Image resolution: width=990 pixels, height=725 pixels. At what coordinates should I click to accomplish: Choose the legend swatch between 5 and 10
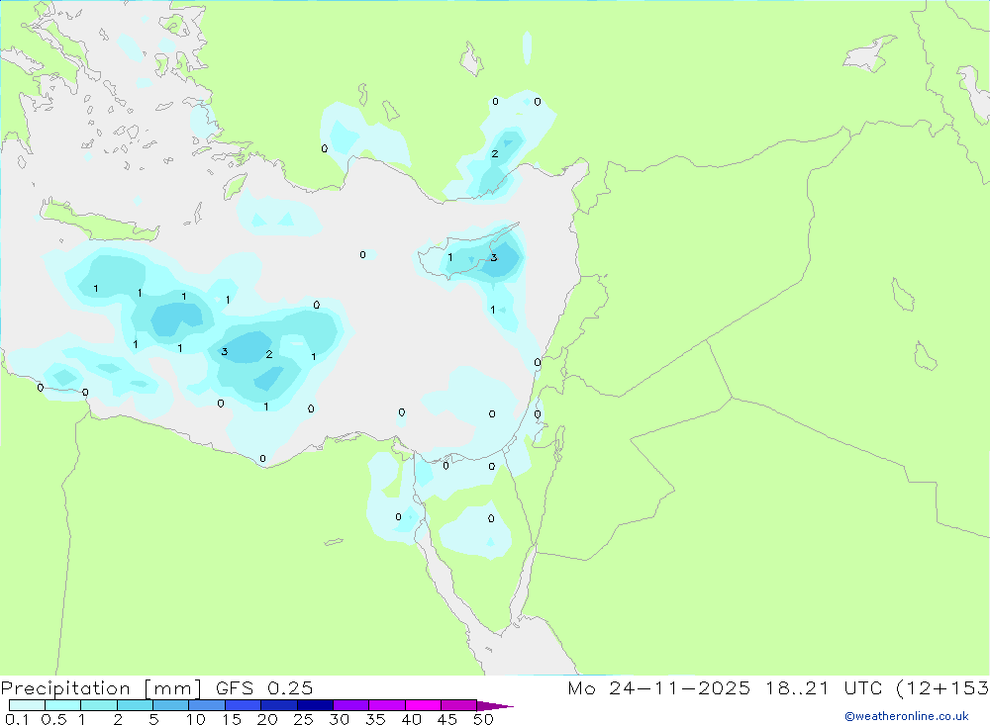pyautogui.click(x=171, y=705)
